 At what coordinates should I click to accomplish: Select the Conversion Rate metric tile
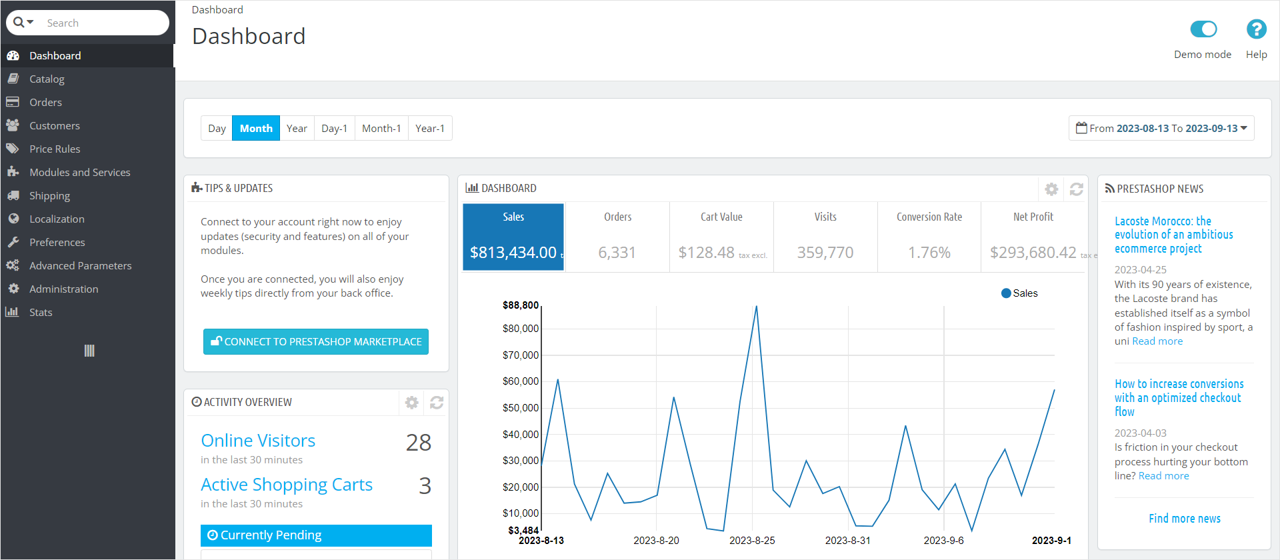(x=929, y=237)
